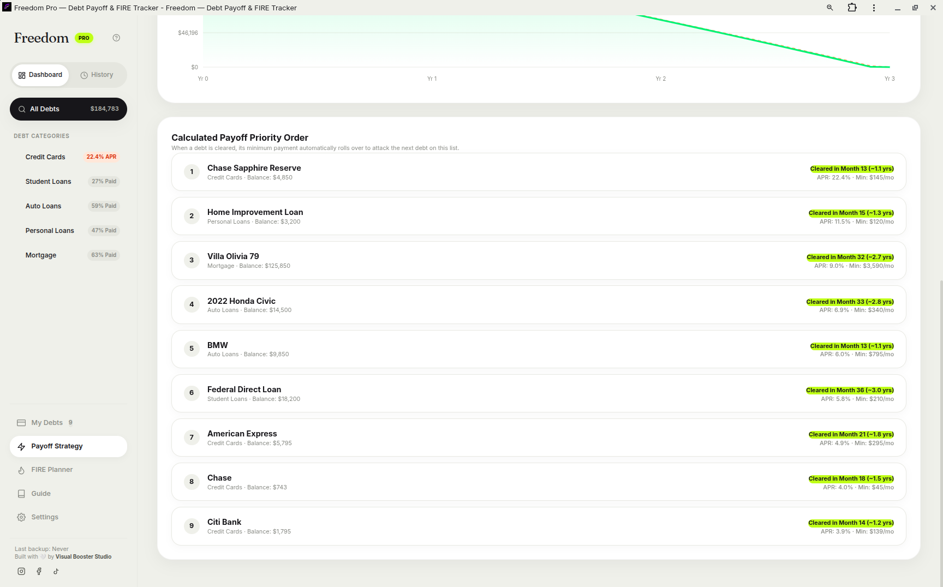Click the 47% Paid badge
Viewport: 943px width, 587px height.
click(104, 231)
